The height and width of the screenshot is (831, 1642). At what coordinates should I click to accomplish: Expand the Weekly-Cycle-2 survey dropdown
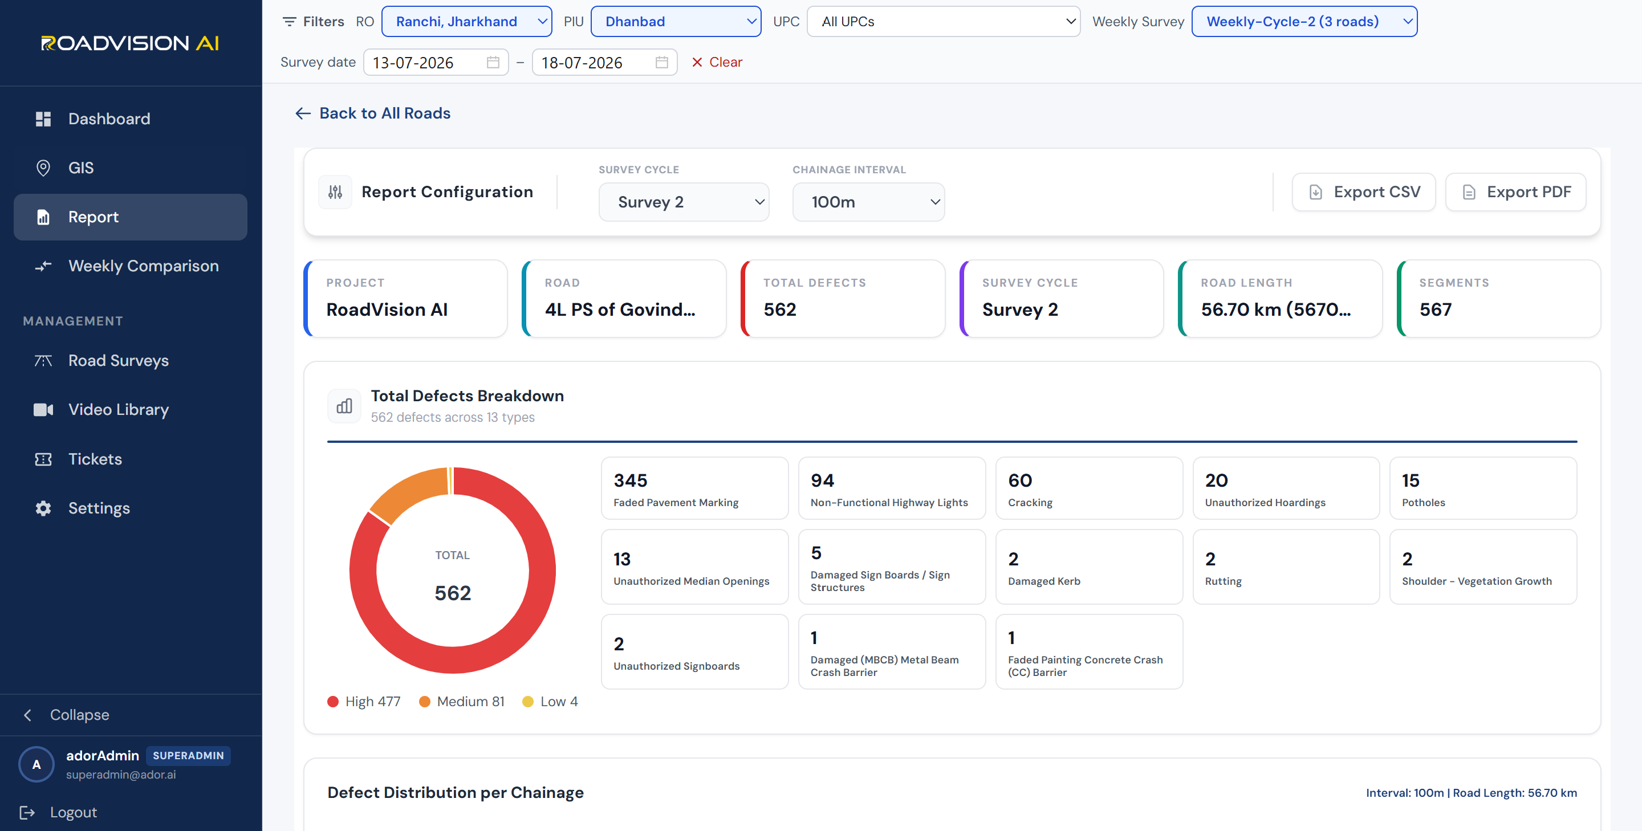(1304, 22)
